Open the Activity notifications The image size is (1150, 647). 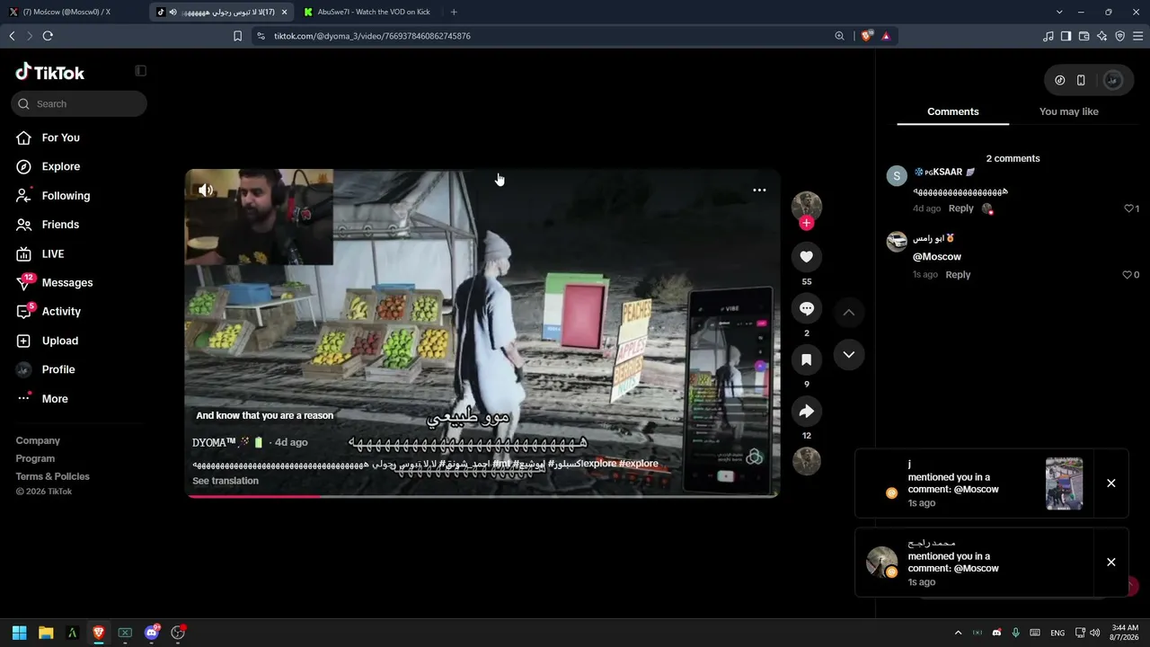coord(61,312)
